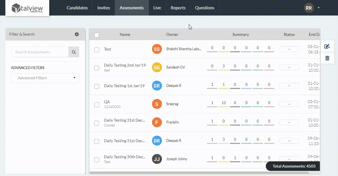Click the ADVANCED FILTERS heading

pyautogui.click(x=27, y=68)
